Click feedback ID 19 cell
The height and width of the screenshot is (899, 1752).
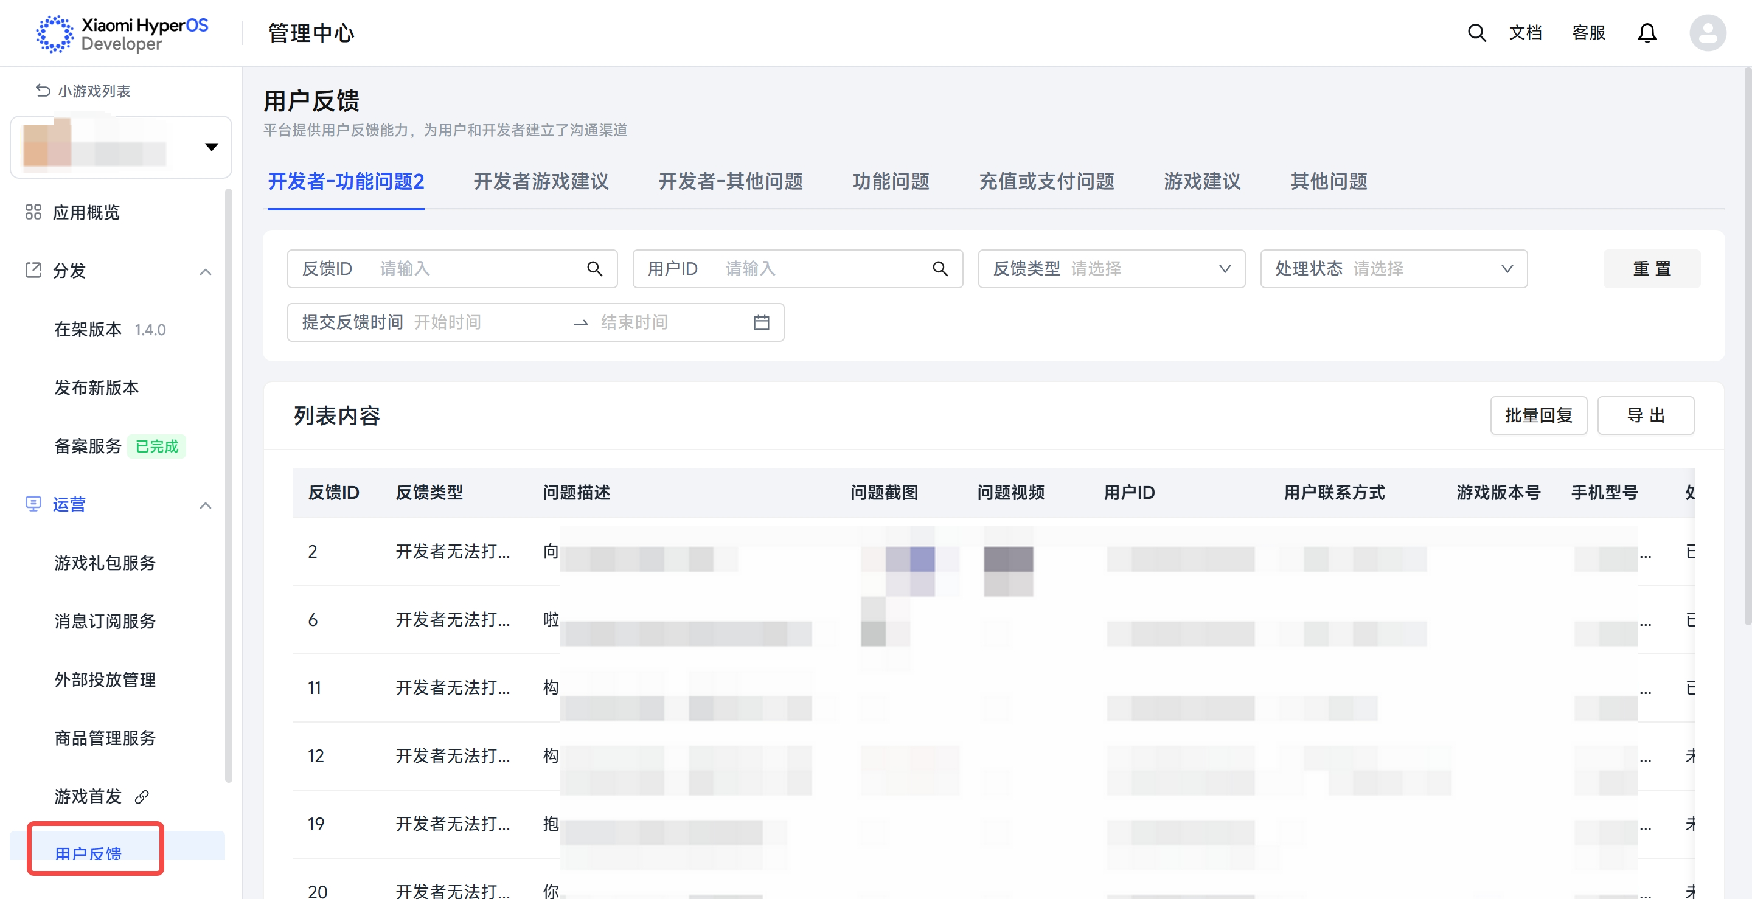coord(315,824)
